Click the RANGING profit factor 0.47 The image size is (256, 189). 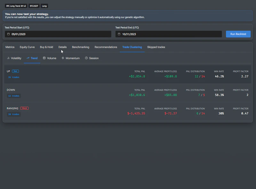[245, 113]
